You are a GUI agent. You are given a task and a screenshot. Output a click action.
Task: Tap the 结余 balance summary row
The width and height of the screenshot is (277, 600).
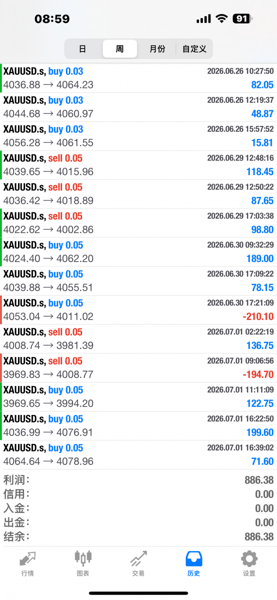(138, 536)
